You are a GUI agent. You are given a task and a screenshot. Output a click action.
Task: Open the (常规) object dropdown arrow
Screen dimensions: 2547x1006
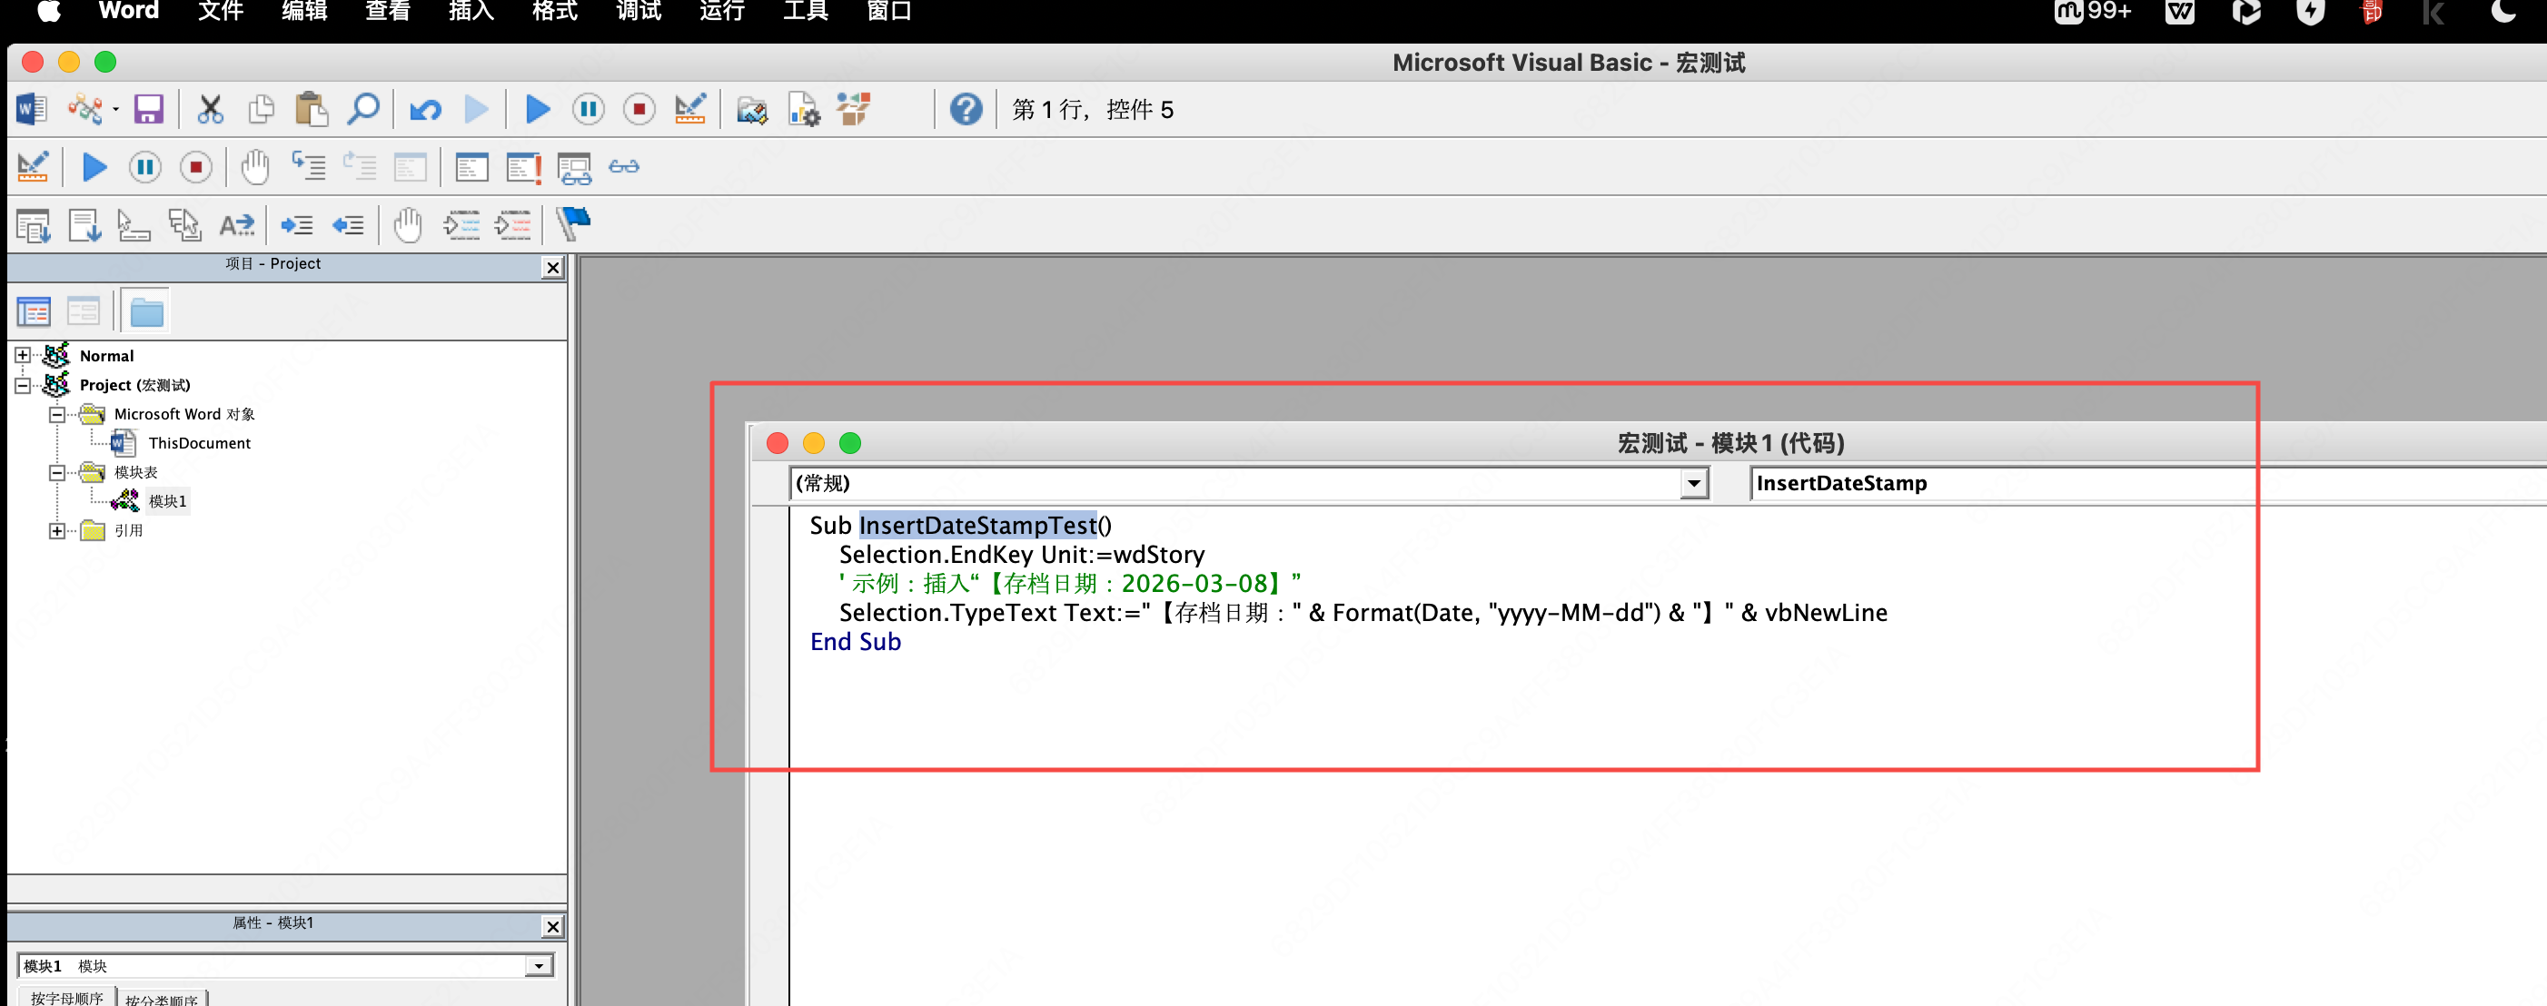1694,483
